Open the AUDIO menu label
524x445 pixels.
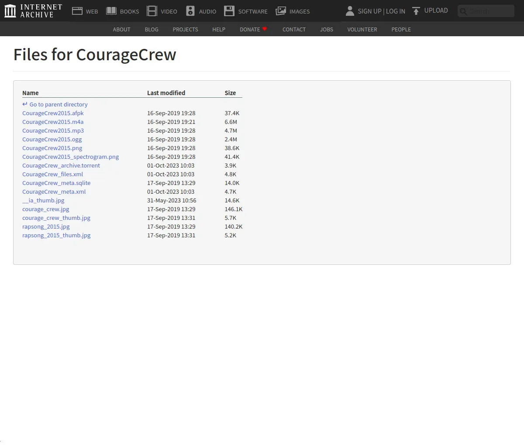click(207, 12)
